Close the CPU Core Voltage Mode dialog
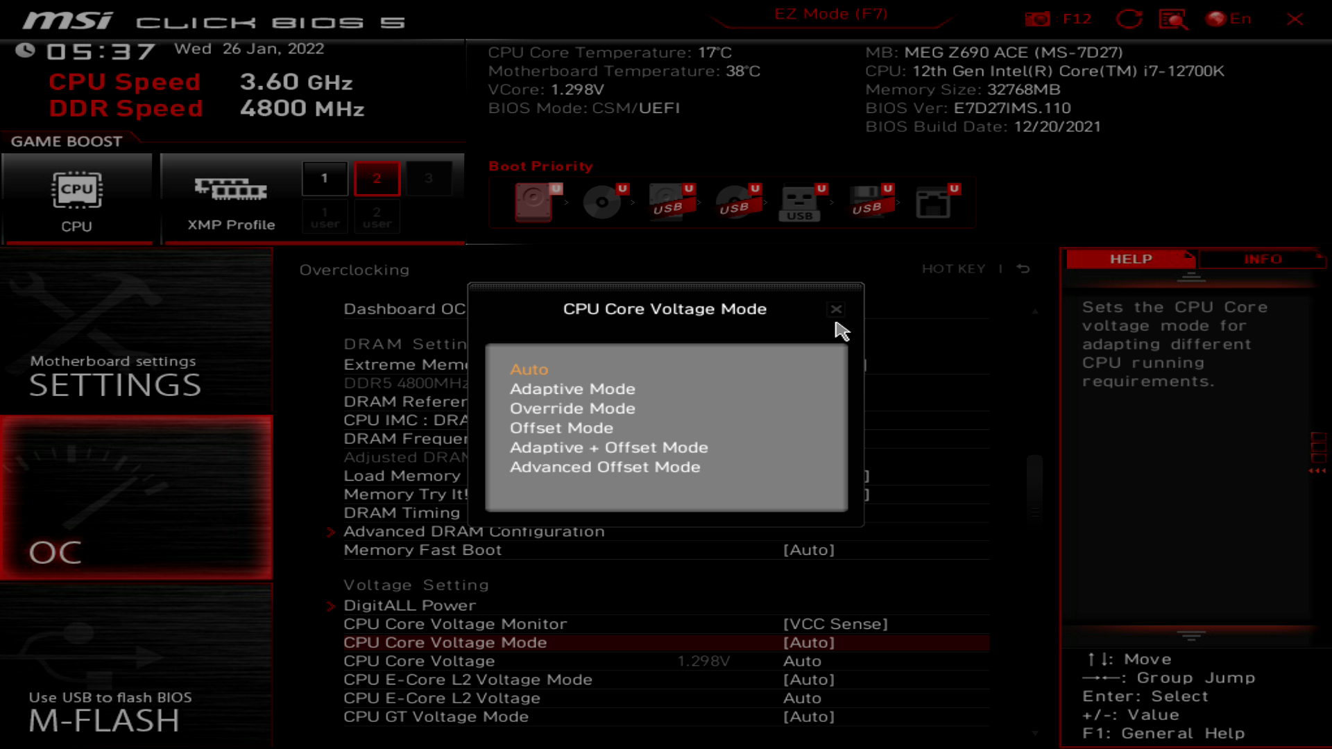Image resolution: width=1332 pixels, height=749 pixels. click(836, 310)
